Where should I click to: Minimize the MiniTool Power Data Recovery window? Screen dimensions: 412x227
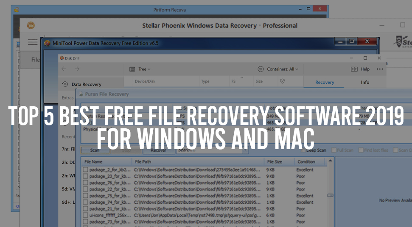click(x=340, y=42)
